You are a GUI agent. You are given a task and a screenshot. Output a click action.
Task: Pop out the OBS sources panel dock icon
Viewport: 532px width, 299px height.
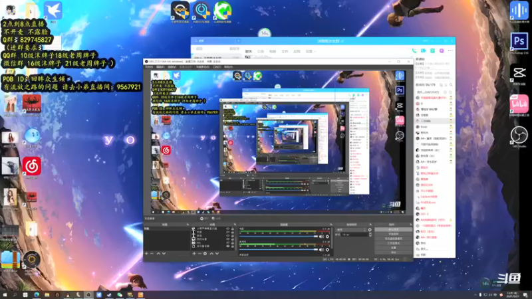[x=235, y=225]
